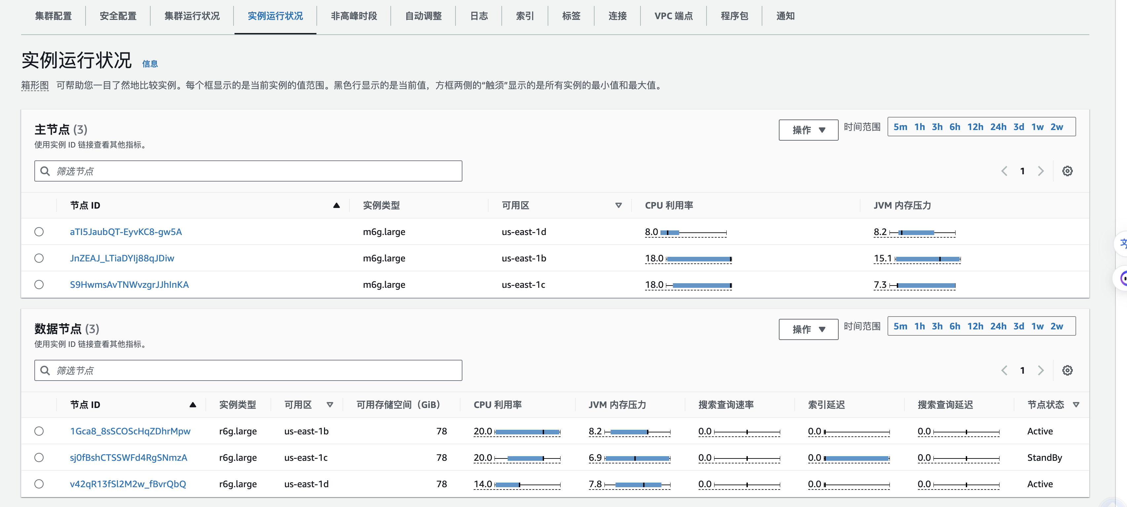Select radio button for StandBy node sj0fBshCTSSWFd4RgSNmzA
1127x507 pixels.
coord(39,457)
